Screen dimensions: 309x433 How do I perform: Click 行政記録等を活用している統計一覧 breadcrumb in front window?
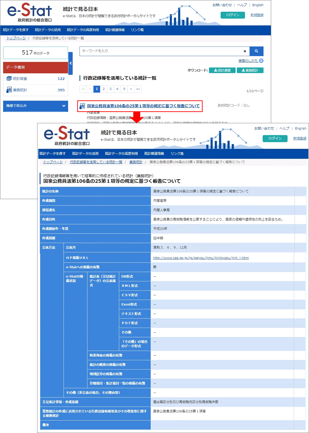coord(96,162)
